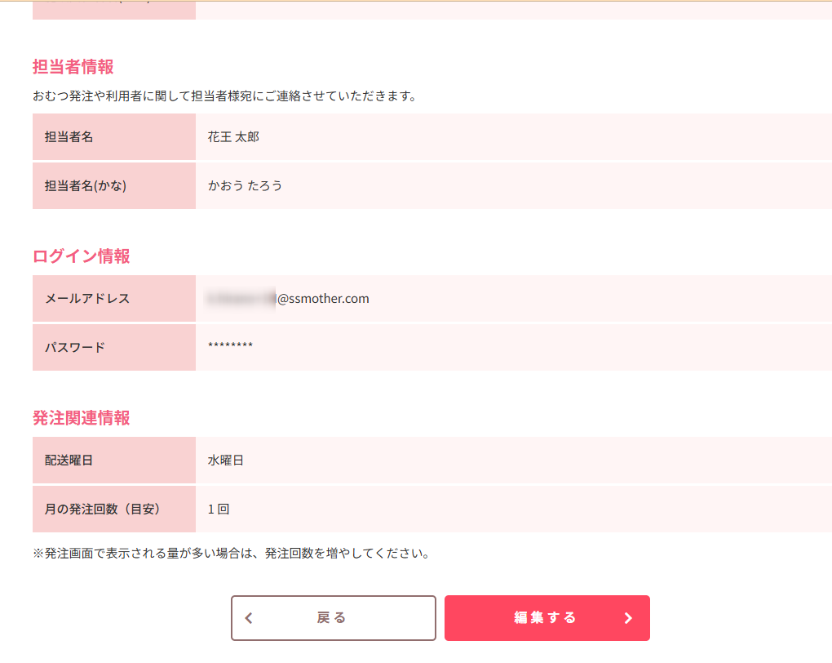832x663 pixels.
Task: Click the left chevron icon on 戻る
Action: click(249, 618)
